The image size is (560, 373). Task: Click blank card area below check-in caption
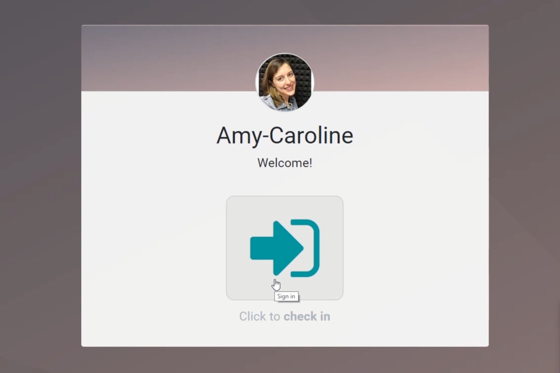click(284, 335)
